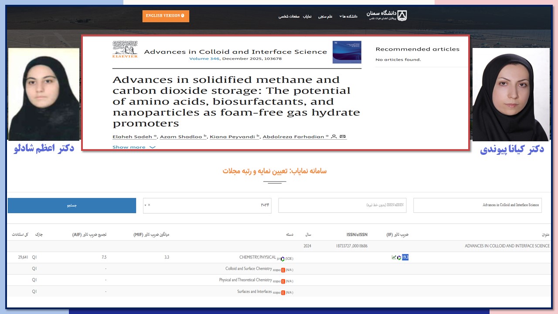
Task: Click the Scopus icon beside Surfaces and Interfaces
Action: [x=283, y=292]
